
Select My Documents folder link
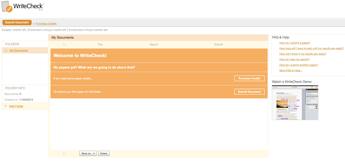[19, 50]
